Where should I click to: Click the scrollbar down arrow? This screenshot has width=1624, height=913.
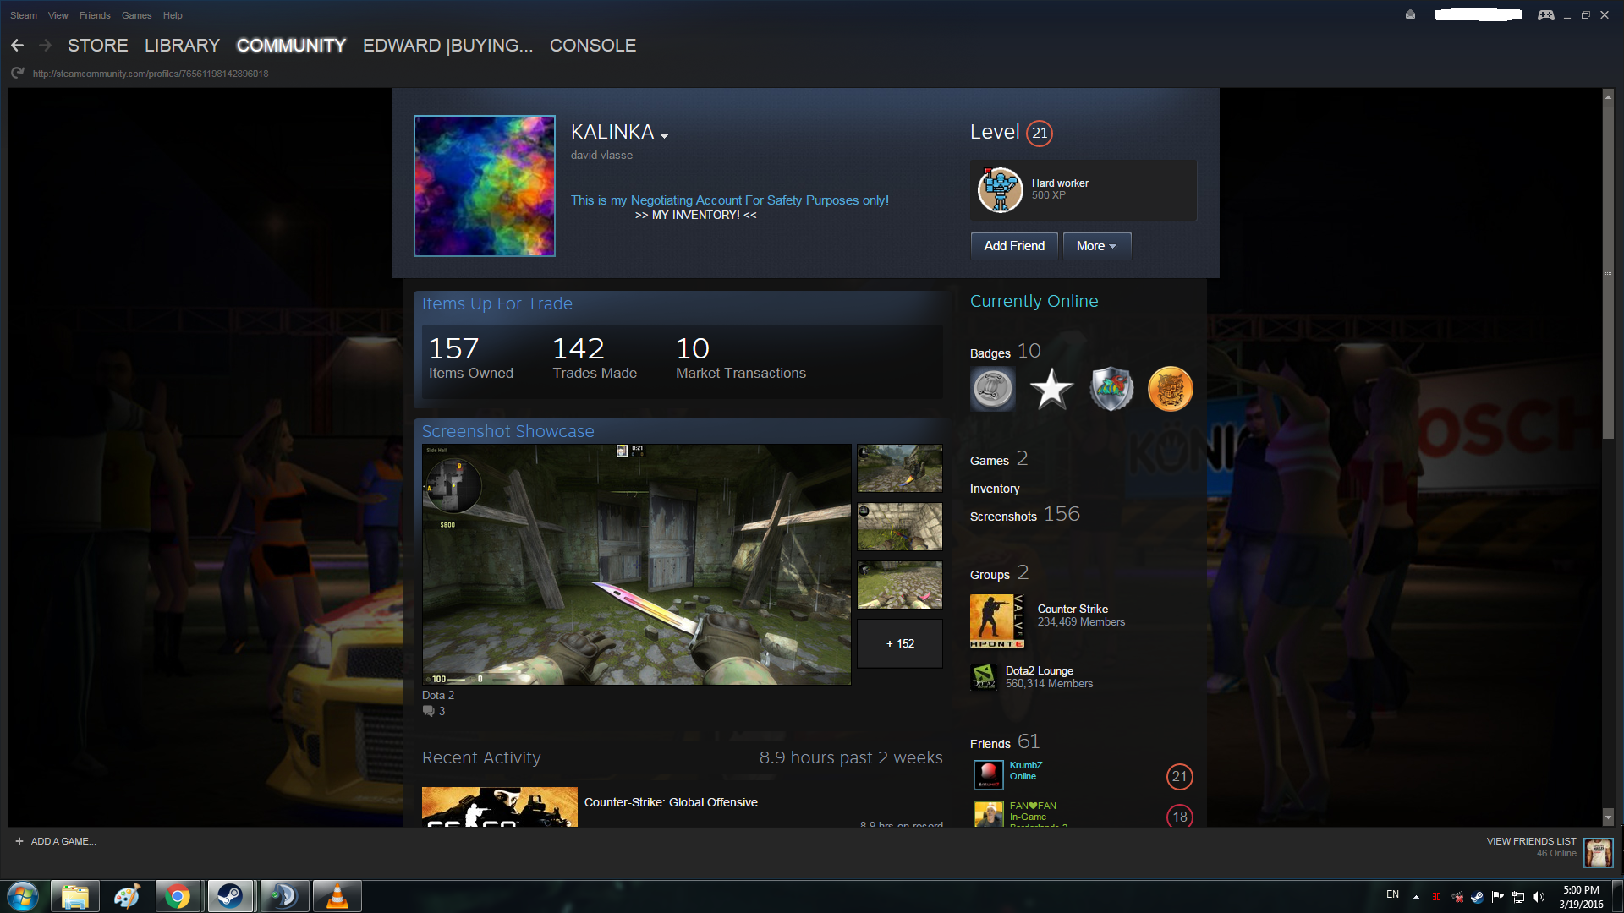click(1608, 817)
